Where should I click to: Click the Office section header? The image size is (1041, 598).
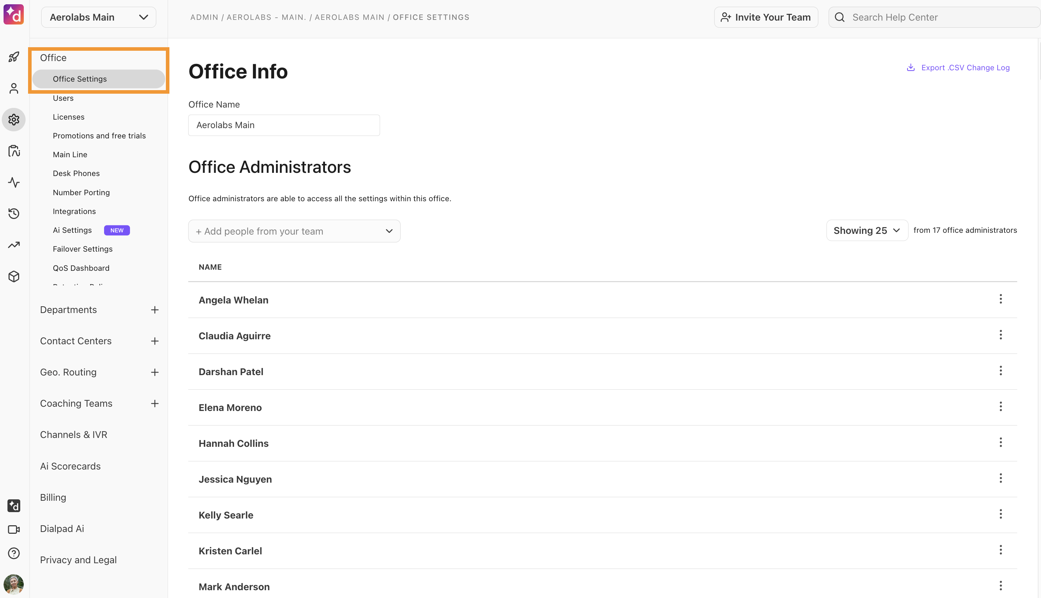point(53,58)
